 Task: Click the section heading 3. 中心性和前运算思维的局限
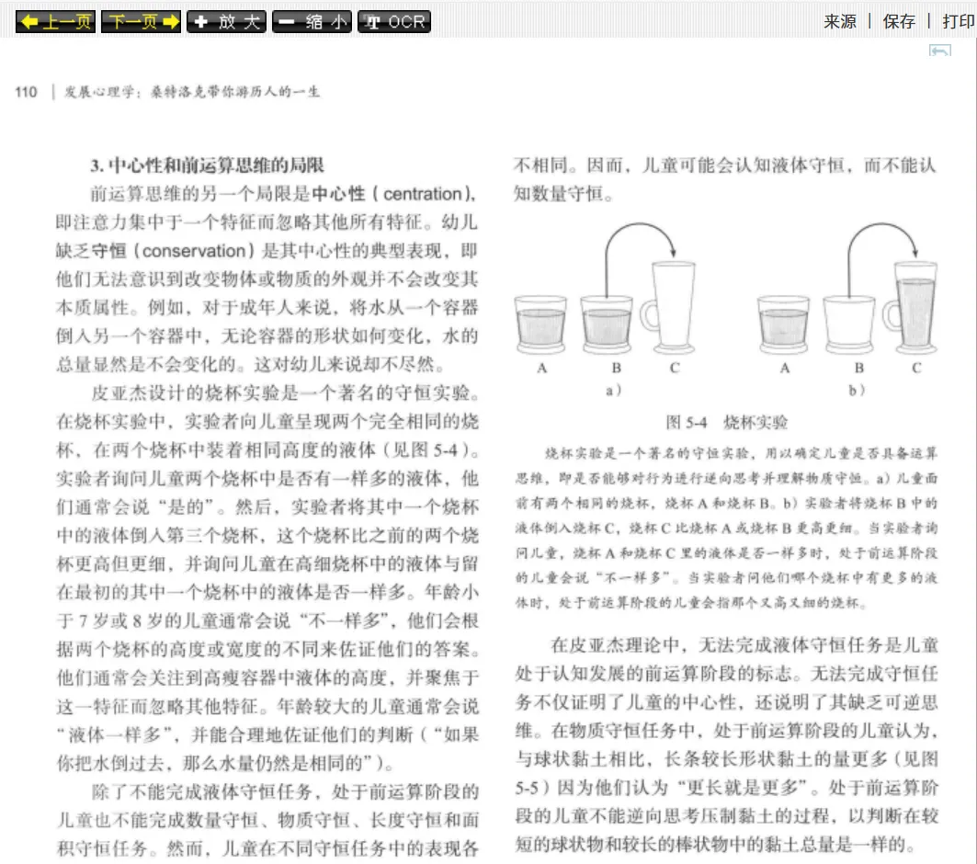click(207, 165)
